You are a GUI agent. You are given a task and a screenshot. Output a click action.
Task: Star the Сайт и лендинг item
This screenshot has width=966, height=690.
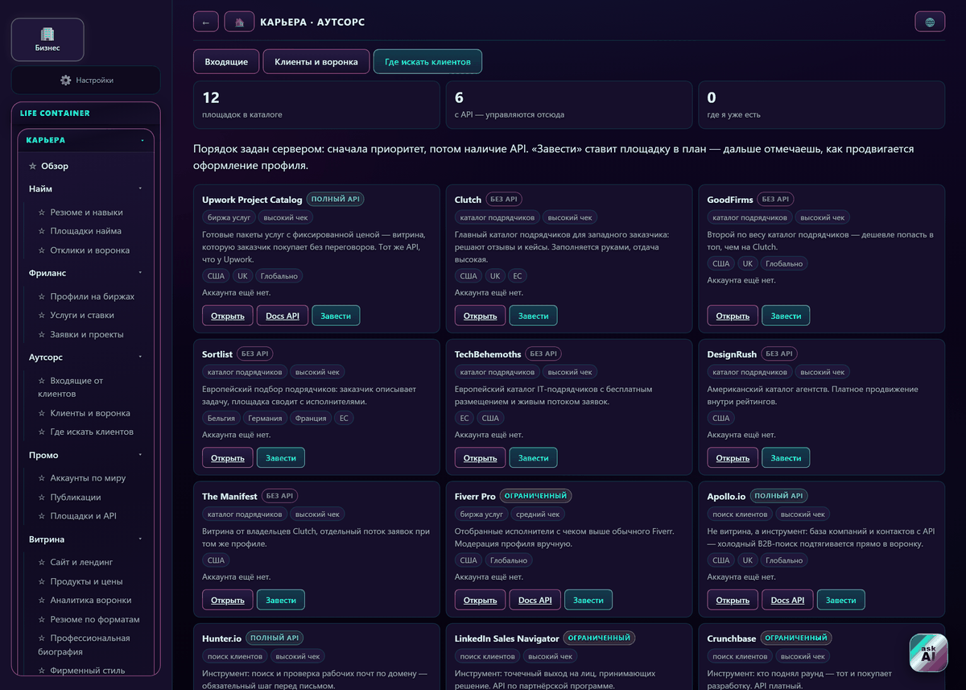[x=42, y=562]
